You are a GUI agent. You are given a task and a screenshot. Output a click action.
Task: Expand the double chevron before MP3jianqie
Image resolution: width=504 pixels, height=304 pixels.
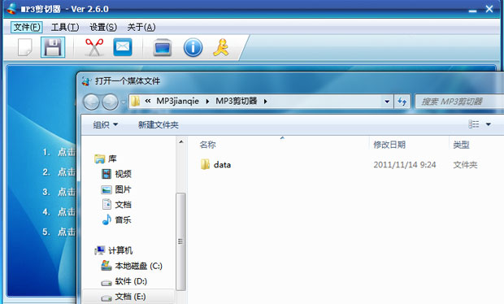[148, 102]
